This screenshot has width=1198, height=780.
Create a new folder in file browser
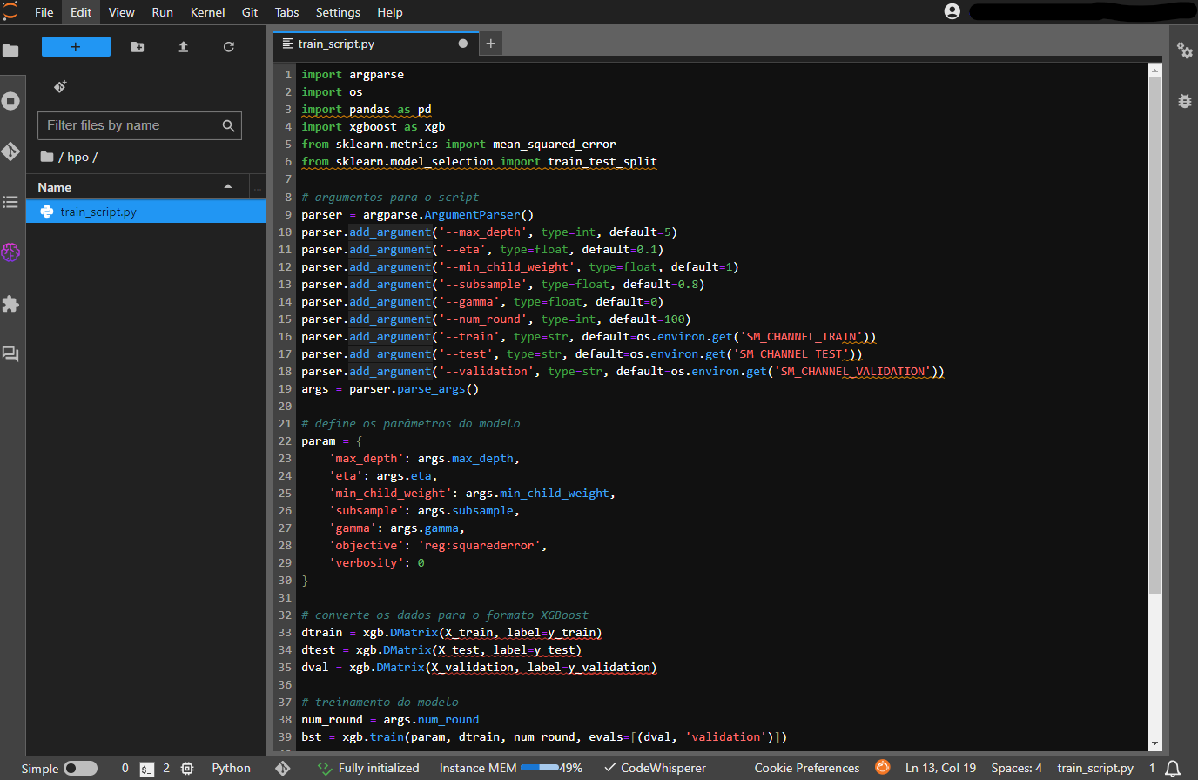(138, 47)
